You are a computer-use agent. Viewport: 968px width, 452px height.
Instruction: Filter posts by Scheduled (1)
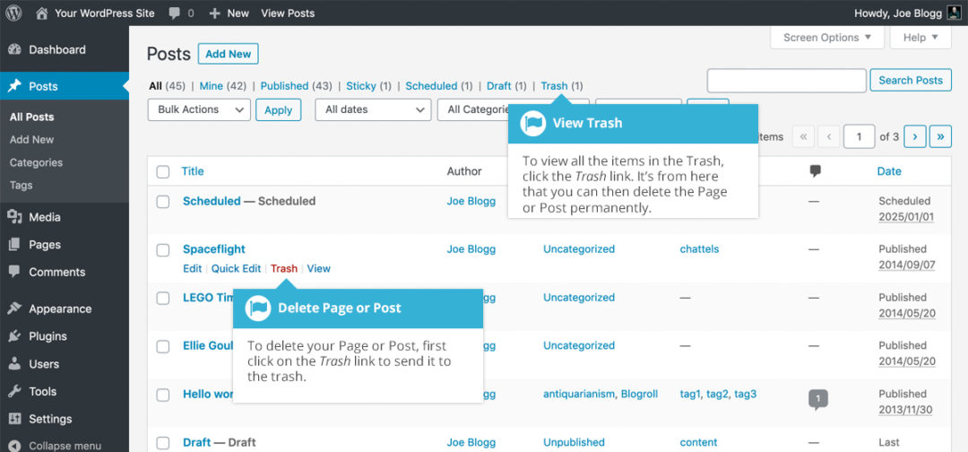(x=439, y=86)
